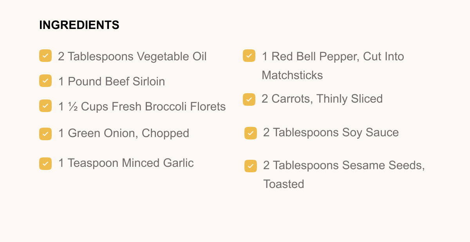This screenshot has height=242, width=470.
Task: Click the '1 Teaspoon Minced Garlic' text
Action: click(126, 163)
